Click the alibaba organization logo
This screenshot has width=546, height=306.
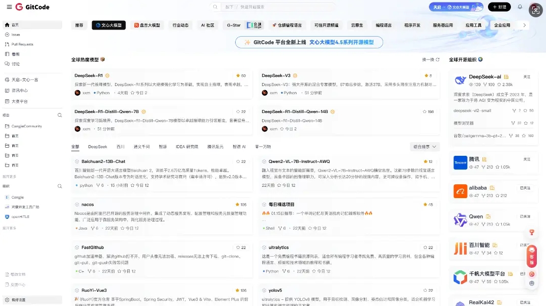[x=461, y=191]
